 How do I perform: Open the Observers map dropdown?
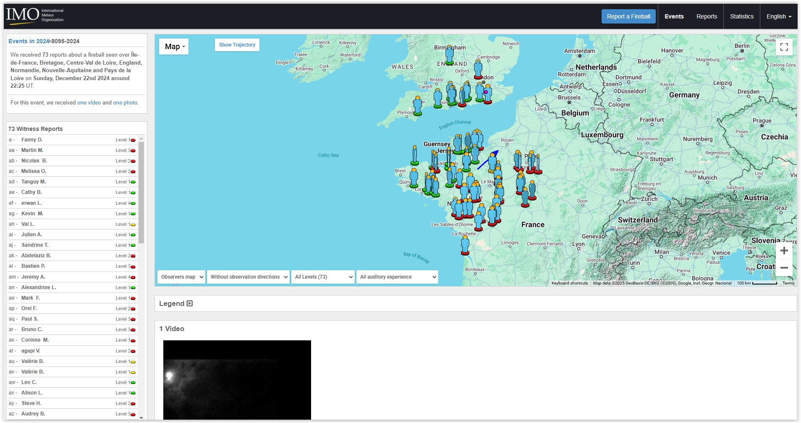181,277
